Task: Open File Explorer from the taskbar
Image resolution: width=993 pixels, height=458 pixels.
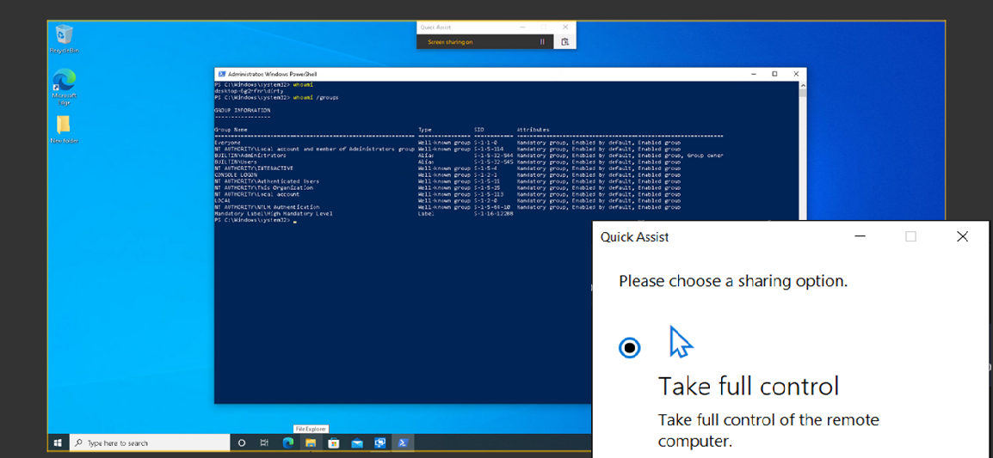Action: pyautogui.click(x=311, y=443)
